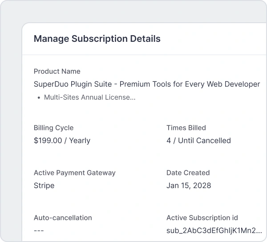
Task: Click the $199.00 billing amount
Action: [47, 141]
